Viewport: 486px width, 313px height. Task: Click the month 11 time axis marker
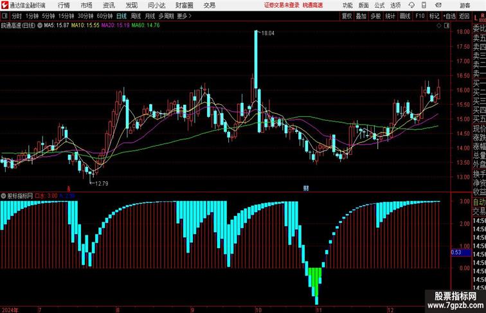point(319,310)
